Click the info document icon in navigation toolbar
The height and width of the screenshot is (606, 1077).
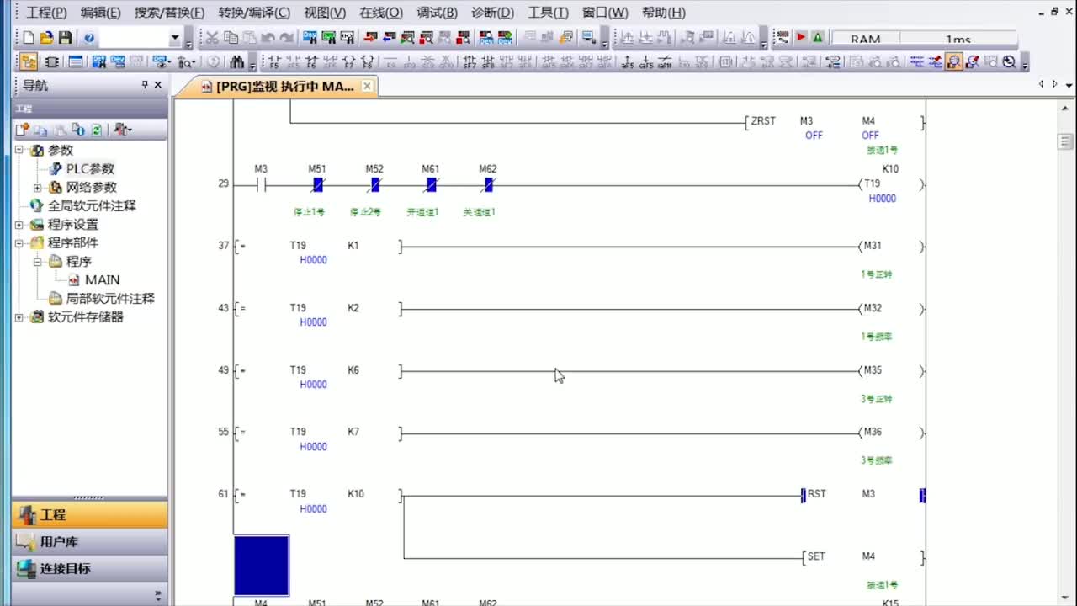click(x=78, y=129)
